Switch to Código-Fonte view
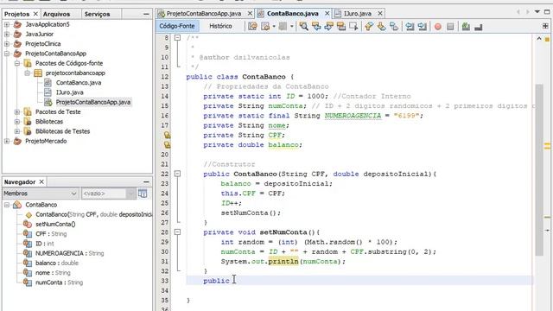This screenshot has width=553, height=311. point(176,26)
